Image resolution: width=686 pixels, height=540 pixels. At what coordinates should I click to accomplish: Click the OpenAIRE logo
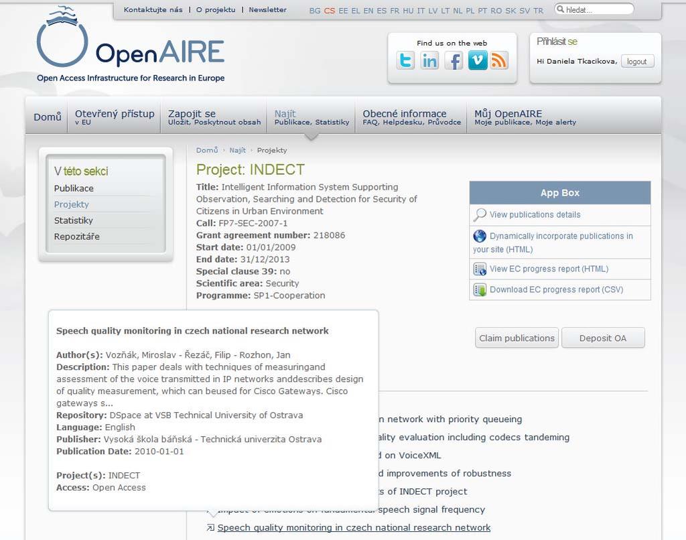point(131,45)
